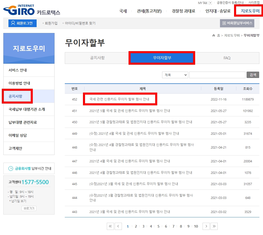Screen dimensions: 263x235
Task: Switch to the FAQ tab
Action: [x=227, y=58]
